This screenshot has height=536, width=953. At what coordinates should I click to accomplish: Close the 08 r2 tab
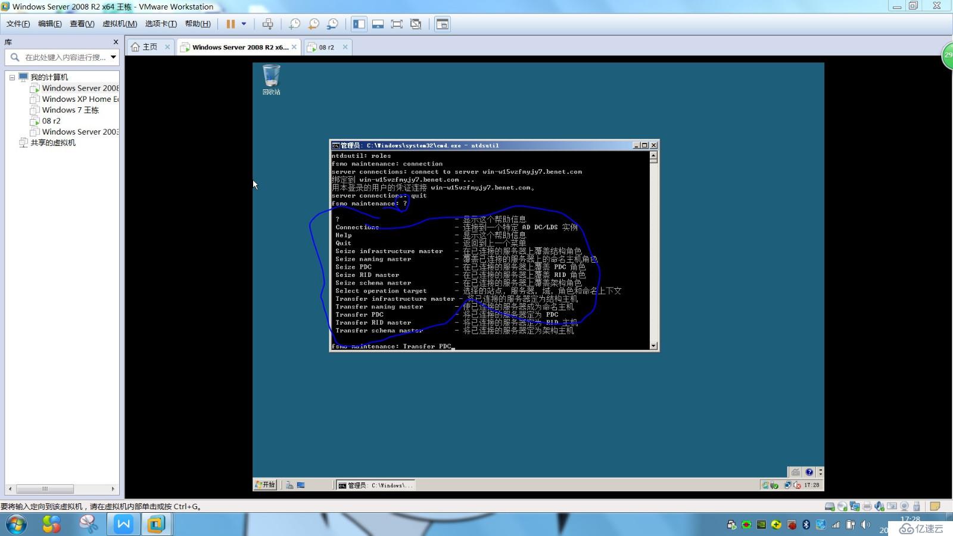(x=345, y=47)
